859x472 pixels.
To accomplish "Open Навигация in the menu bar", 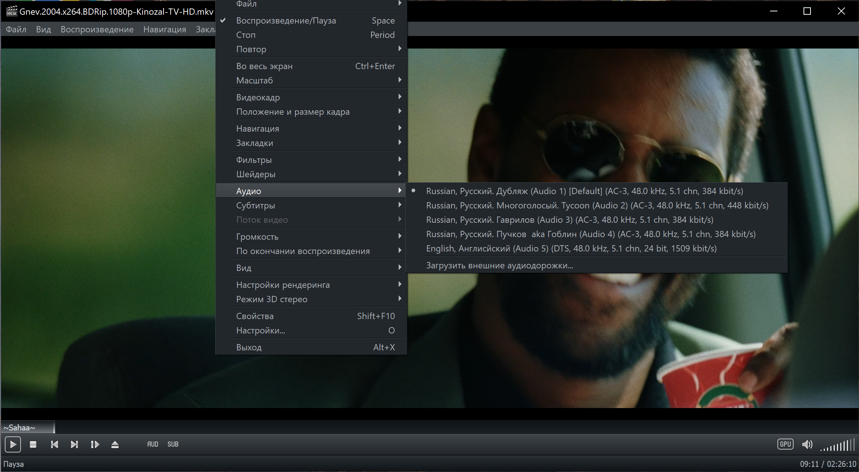I will click(165, 29).
